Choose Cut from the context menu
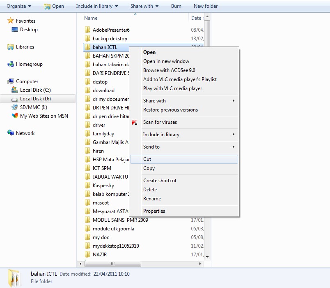This screenshot has width=330, height=288. [148, 159]
